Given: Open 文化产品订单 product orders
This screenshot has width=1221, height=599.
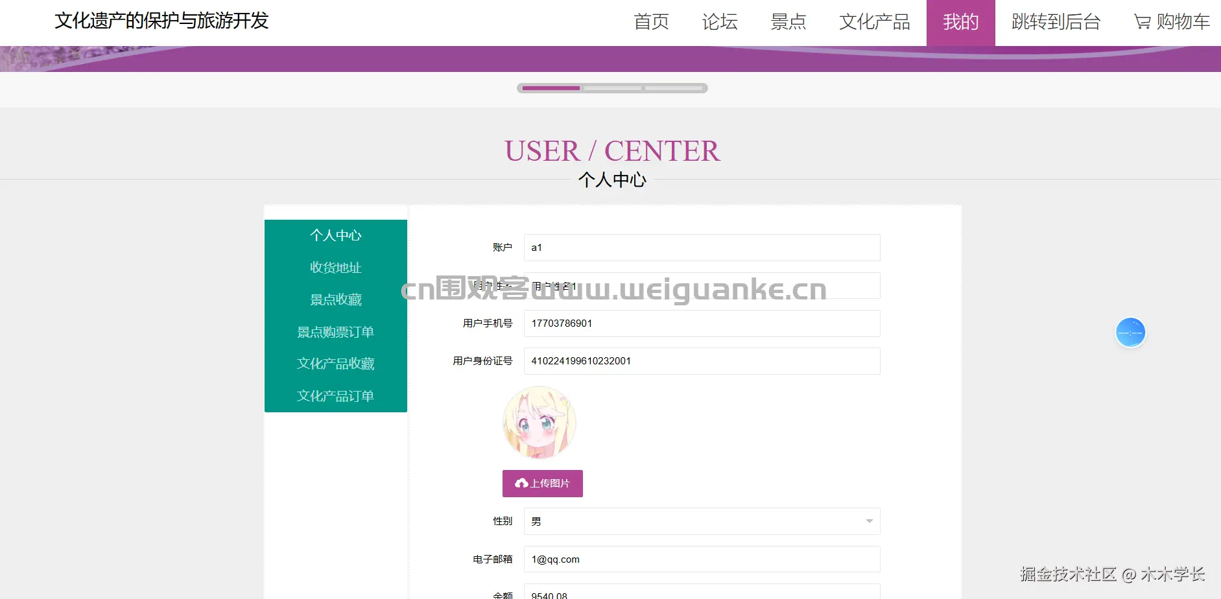Looking at the screenshot, I should tap(335, 395).
